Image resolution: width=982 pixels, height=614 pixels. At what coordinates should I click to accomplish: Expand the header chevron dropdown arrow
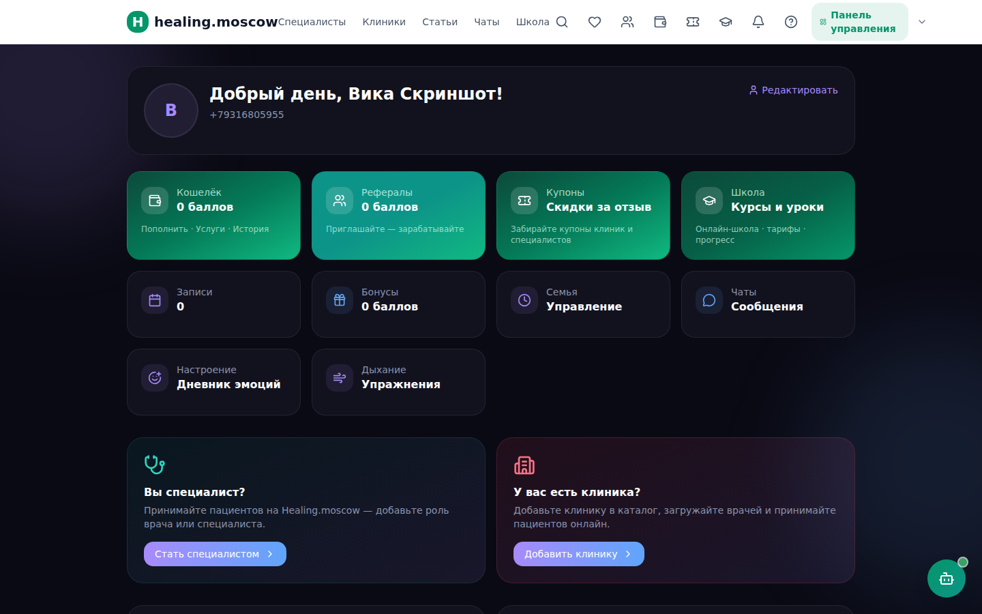922,22
